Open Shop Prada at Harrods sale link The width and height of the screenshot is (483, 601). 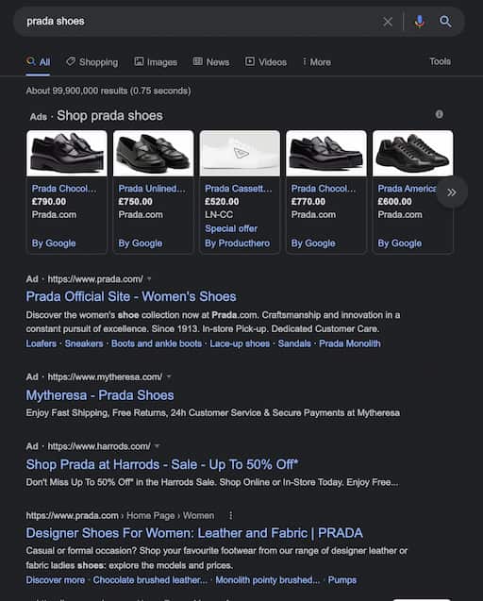coord(162,464)
